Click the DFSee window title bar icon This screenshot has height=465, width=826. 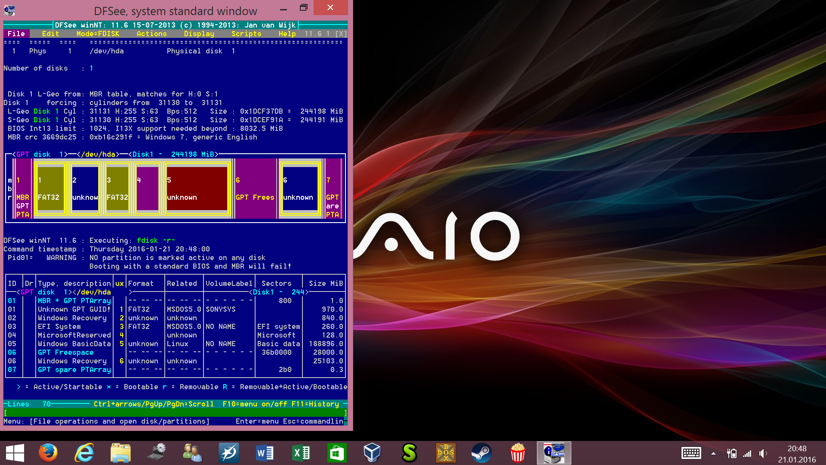[x=9, y=10]
